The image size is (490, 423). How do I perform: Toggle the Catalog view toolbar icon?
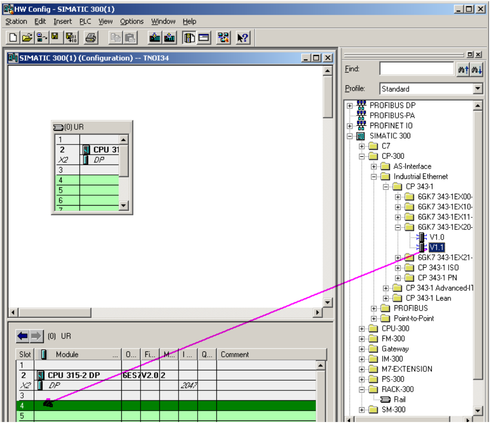coord(189,37)
